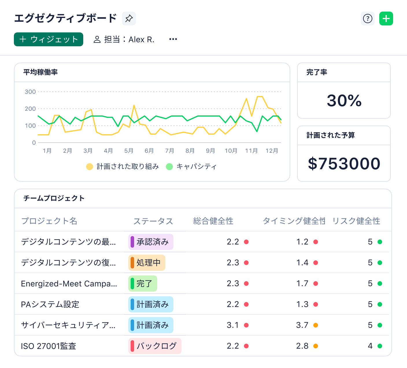Click the pin icon beside the board title
This screenshot has height=368, width=407.
[x=129, y=19]
